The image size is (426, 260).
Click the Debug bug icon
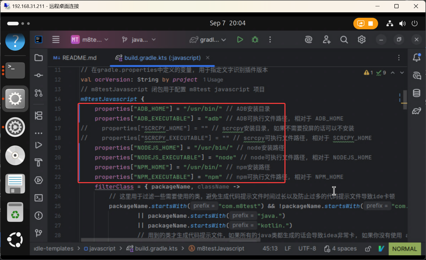pyautogui.click(x=255, y=39)
